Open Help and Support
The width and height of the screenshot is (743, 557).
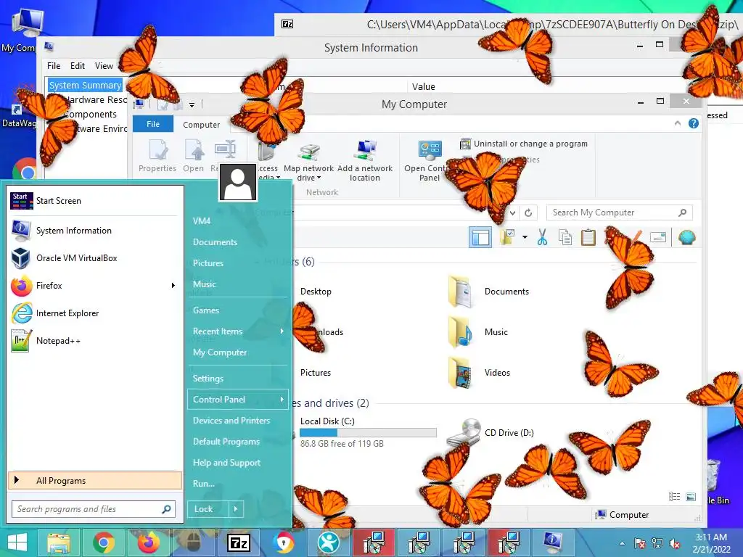(226, 463)
